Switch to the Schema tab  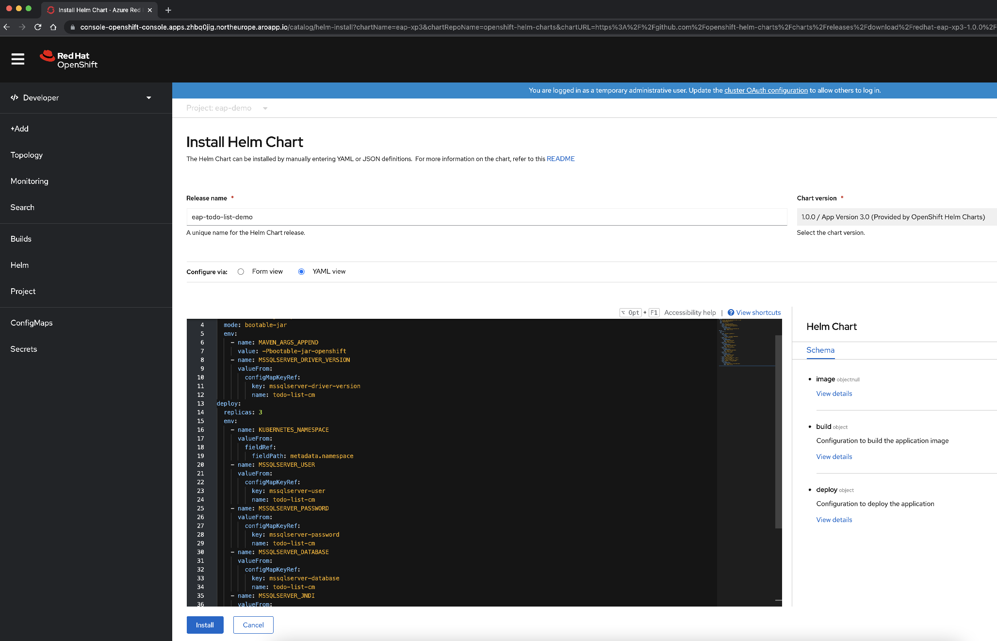[820, 350]
